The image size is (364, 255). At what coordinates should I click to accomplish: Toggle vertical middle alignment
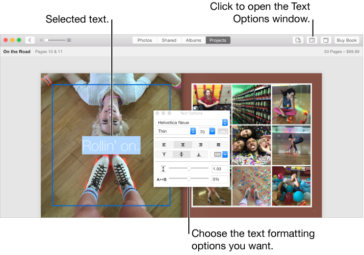(182, 154)
